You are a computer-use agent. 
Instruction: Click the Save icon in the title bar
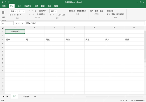coord(3,2)
